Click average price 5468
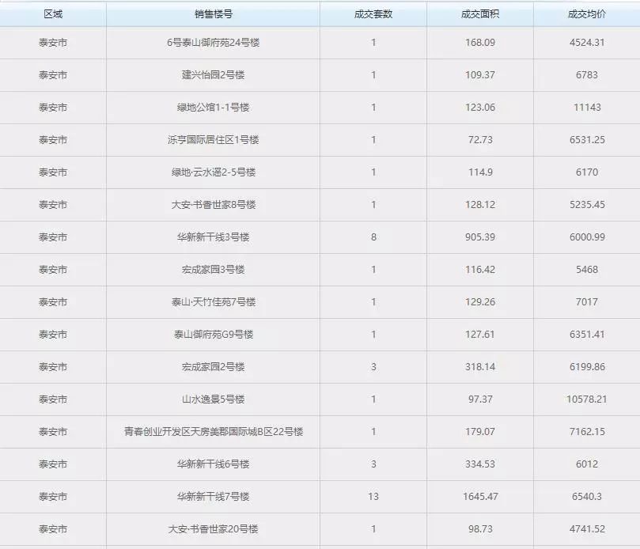640x549 pixels. pos(587,270)
